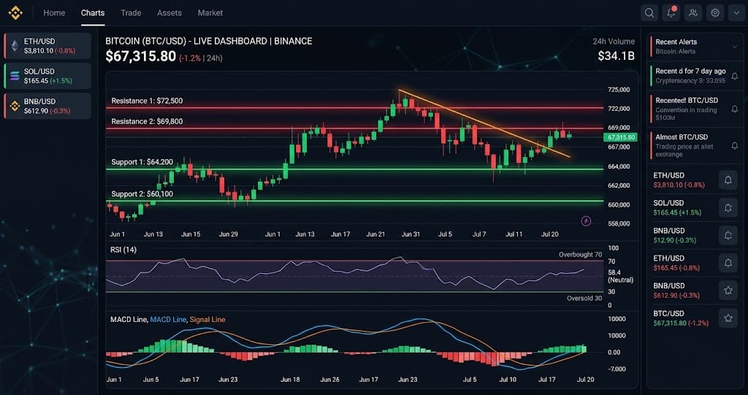
Task: Click the Jul 5 date on price chart axis
Action: (445, 234)
